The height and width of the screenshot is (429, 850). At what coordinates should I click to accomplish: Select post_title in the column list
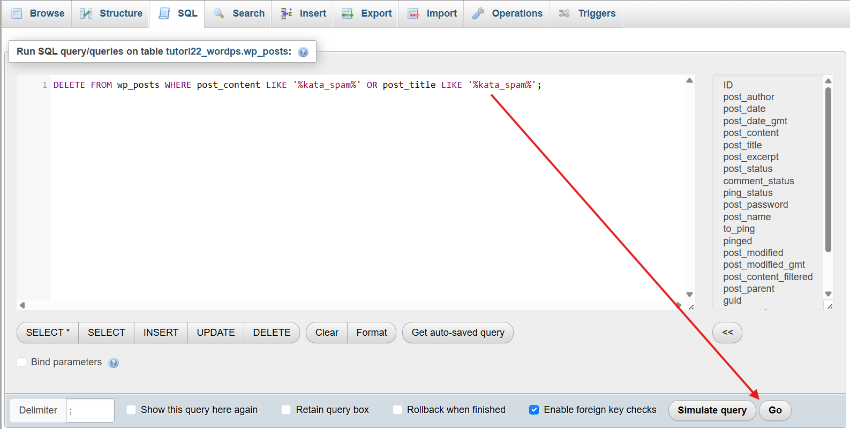point(742,145)
